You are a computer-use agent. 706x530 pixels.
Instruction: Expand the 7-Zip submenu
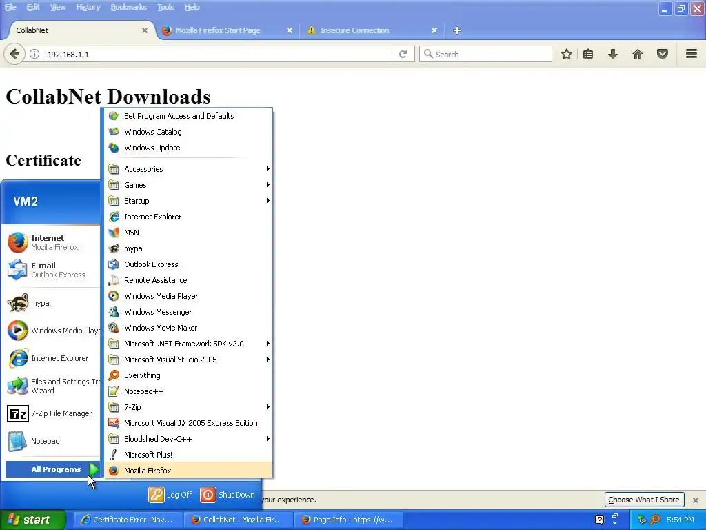[188, 407]
